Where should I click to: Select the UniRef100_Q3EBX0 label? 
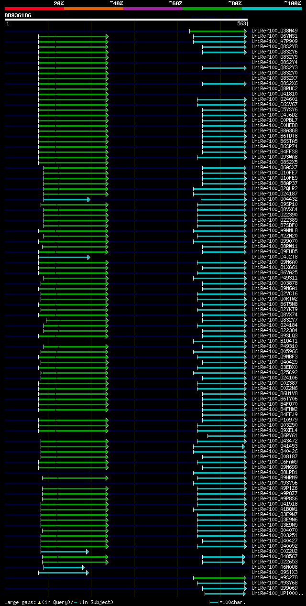click(275, 368)
